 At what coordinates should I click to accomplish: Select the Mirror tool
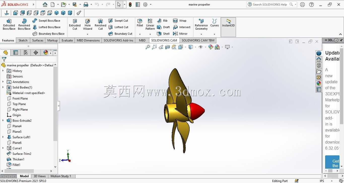(x=180, y=34)
